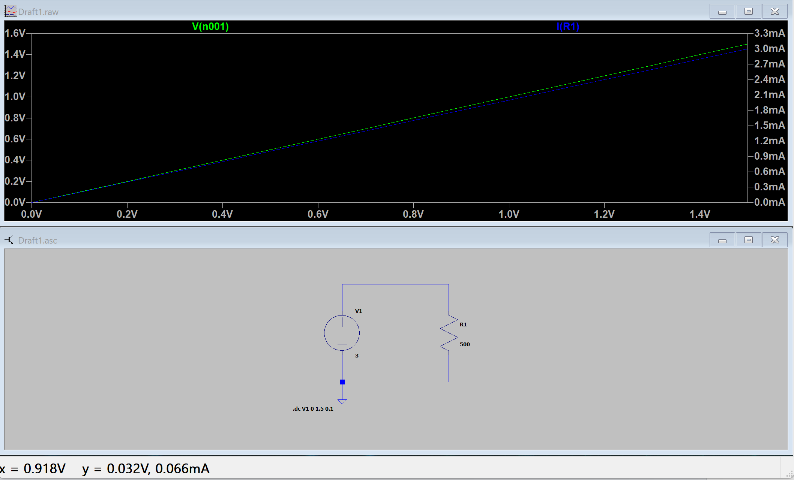Minimize the Draft1.asc schematic window

click(x=722, y=240)
